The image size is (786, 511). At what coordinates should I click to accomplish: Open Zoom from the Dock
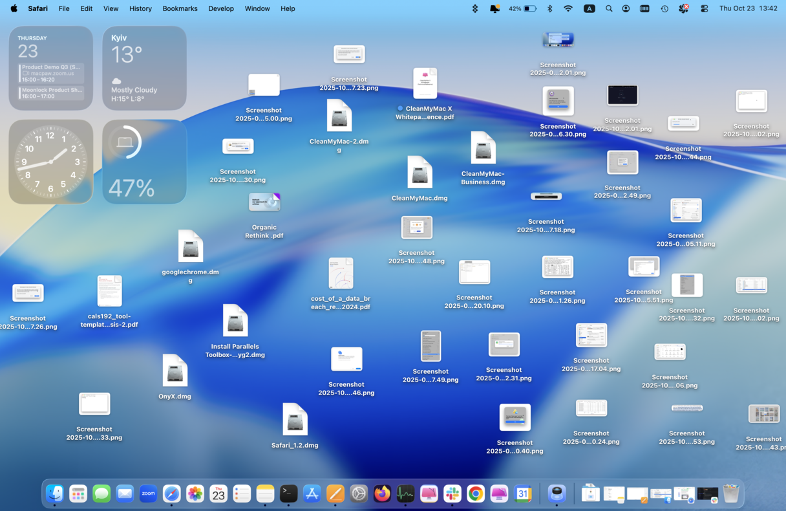click(x=148, y=494)
